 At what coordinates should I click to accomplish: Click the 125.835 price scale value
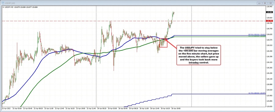click(x=269, y=107)
